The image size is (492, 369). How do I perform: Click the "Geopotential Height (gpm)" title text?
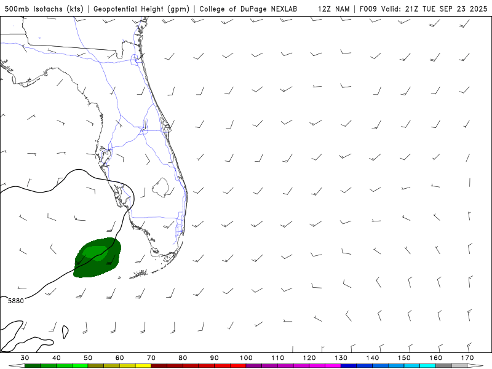click(x=141, y=9)
